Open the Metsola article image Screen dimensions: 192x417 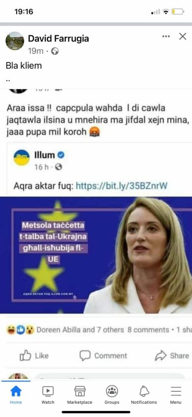click(96, 255)
